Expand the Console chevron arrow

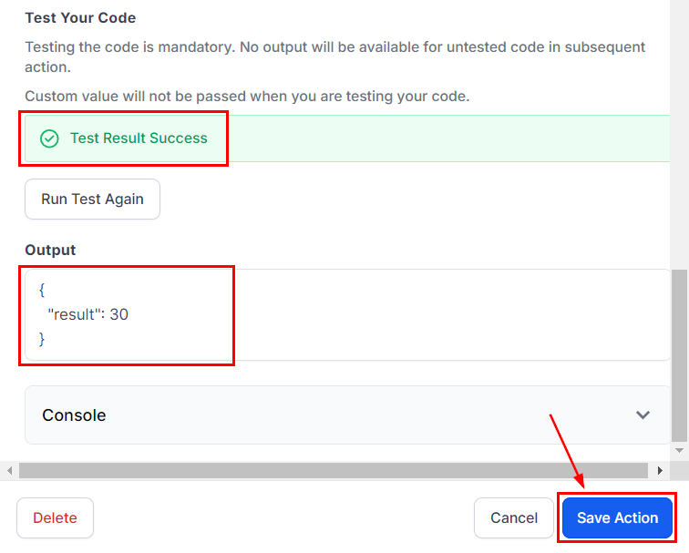643,415
